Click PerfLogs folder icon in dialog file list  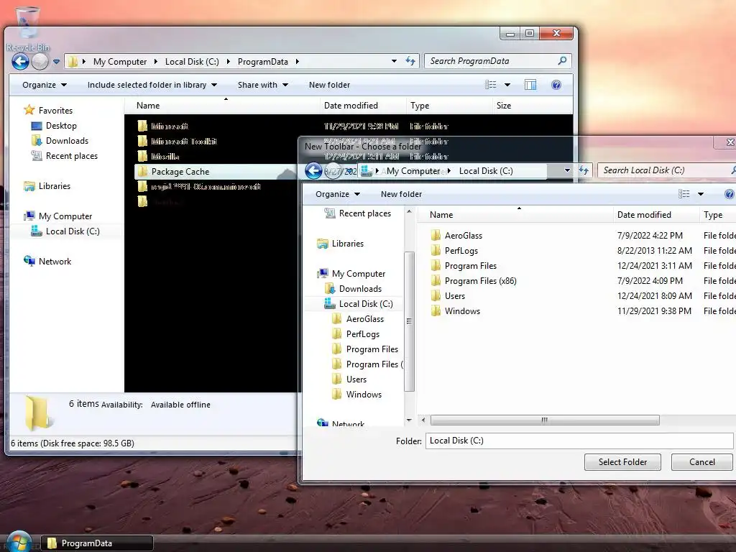(436, 251)
